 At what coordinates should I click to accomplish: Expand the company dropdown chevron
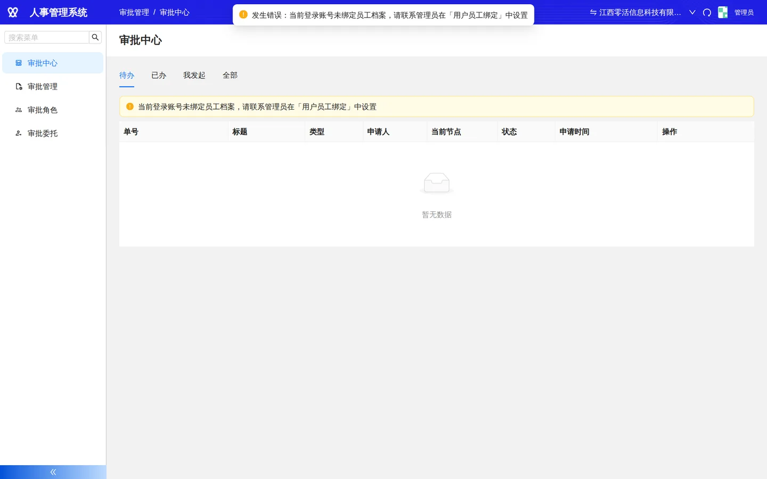692,12
